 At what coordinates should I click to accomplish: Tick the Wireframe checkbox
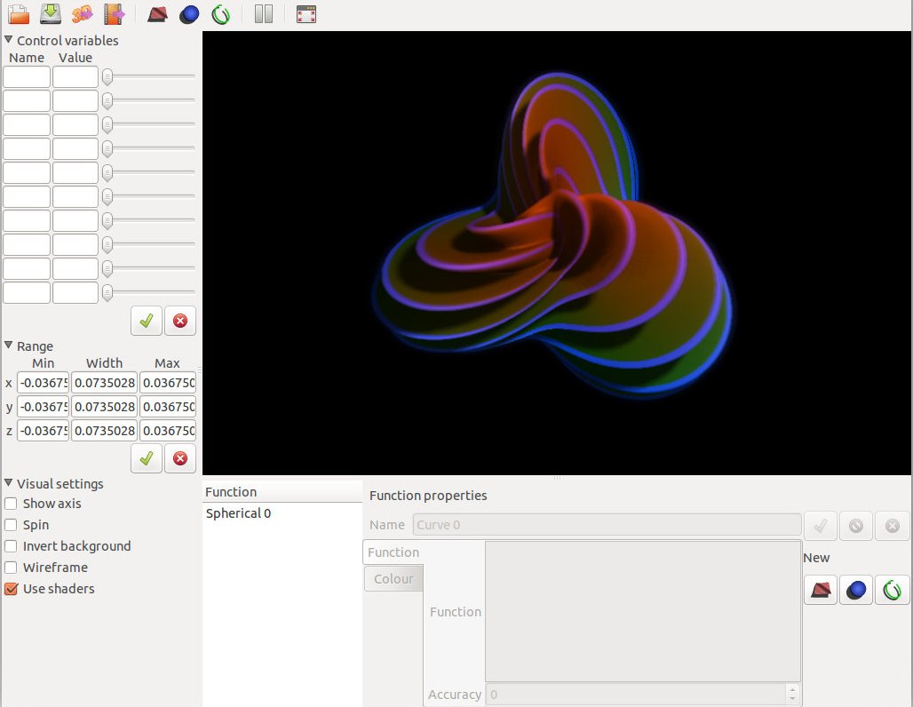[11, 568]
